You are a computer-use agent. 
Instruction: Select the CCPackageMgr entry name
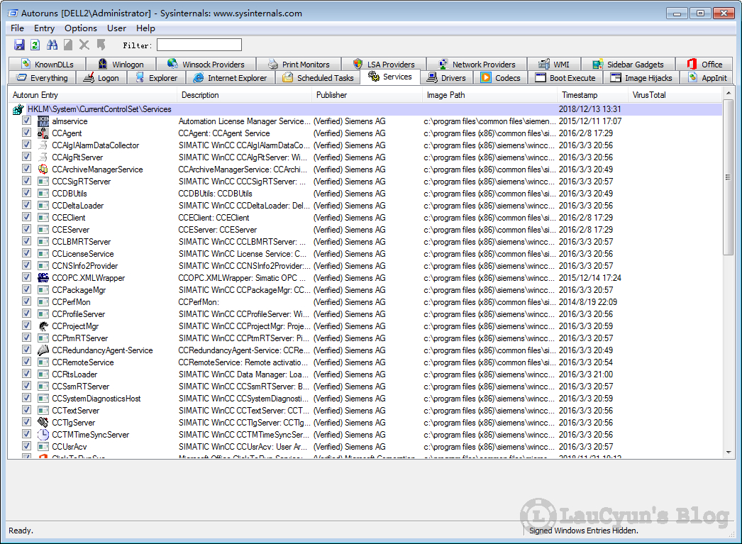79,290
